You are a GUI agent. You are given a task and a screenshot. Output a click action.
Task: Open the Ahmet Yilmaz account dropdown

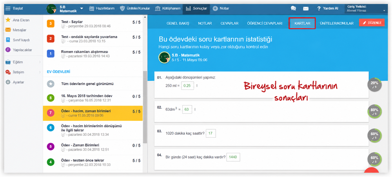(x=384, y=11)
